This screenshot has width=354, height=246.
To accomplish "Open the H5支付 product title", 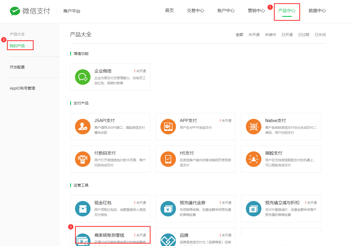I will 187,153.
